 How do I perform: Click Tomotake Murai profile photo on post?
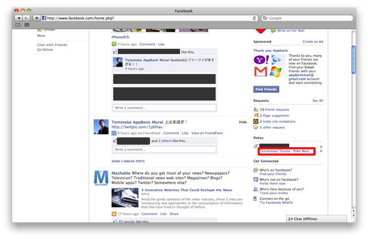[101, 127]
